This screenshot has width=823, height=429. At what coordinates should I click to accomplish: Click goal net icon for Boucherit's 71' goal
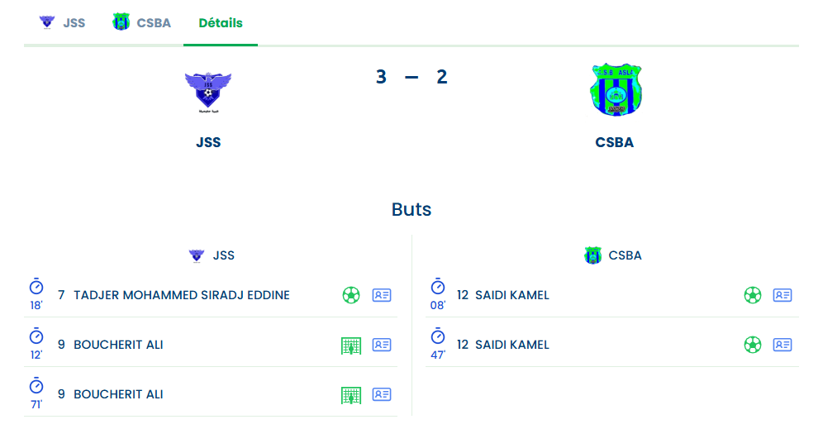coord(351,395)
